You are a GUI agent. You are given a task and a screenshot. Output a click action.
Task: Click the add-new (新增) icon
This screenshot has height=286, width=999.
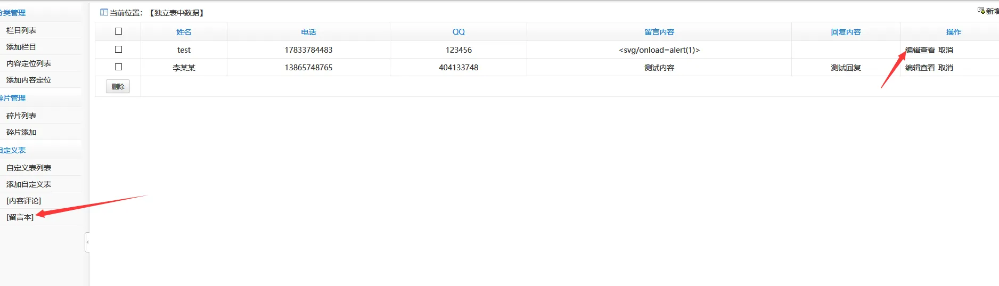981,11
